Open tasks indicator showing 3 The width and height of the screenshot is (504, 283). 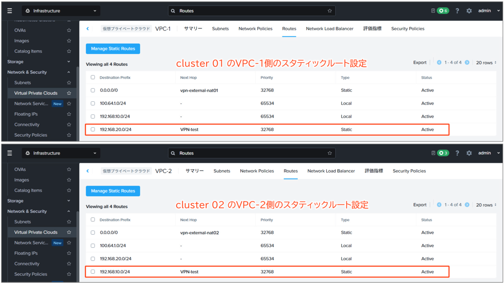pos(443,153)
